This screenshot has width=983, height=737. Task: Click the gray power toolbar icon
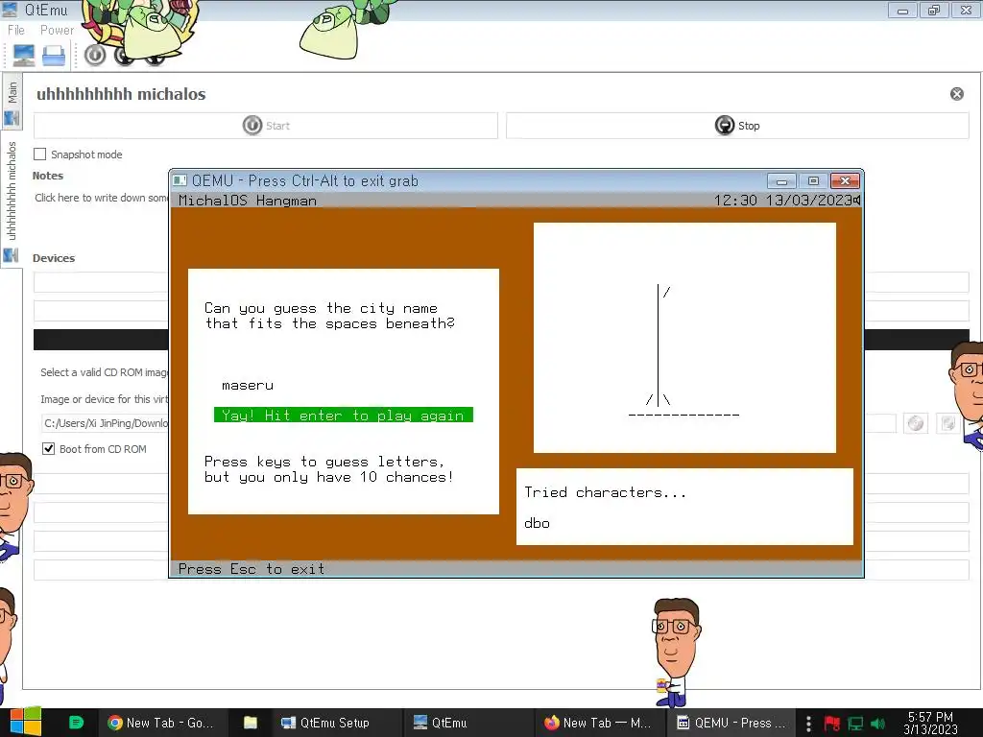[95, 56]
